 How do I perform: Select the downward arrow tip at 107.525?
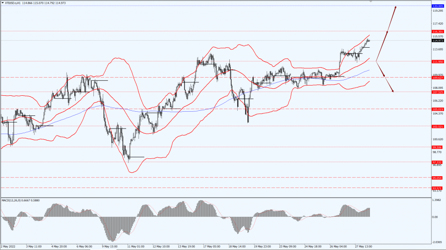point(393,91)
